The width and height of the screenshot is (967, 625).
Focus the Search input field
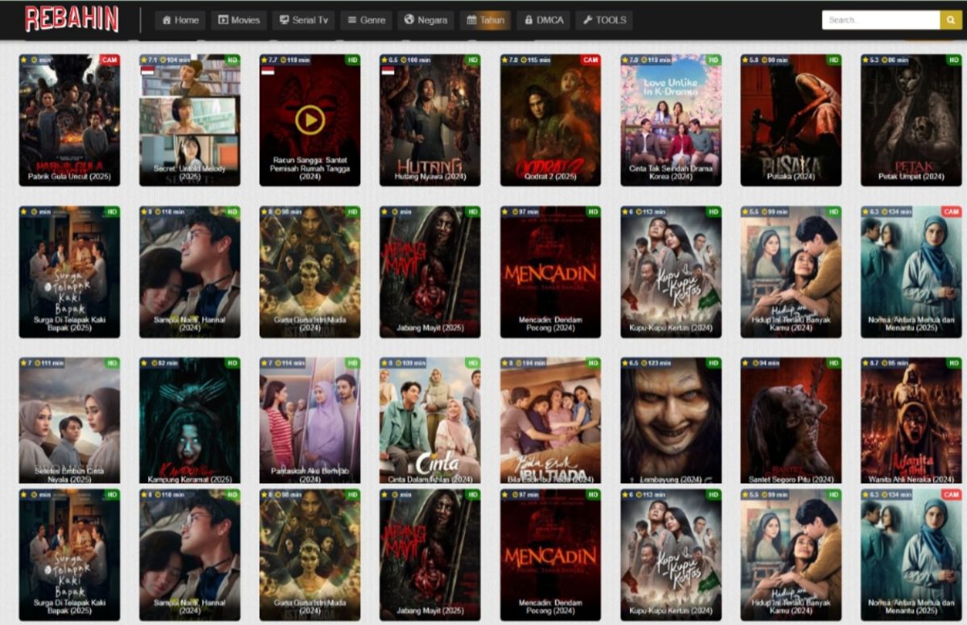pyautogui.click(x=881, y=20)
